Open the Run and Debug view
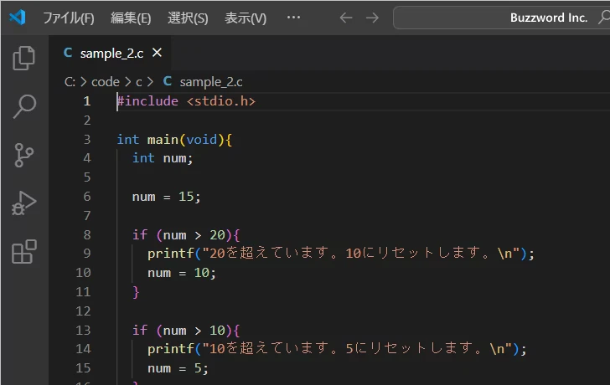The image size is (610, 385). tap(24, 203)
